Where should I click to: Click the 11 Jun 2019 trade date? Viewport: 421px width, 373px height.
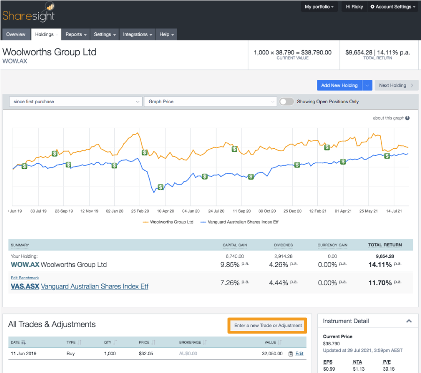[23, 354]
